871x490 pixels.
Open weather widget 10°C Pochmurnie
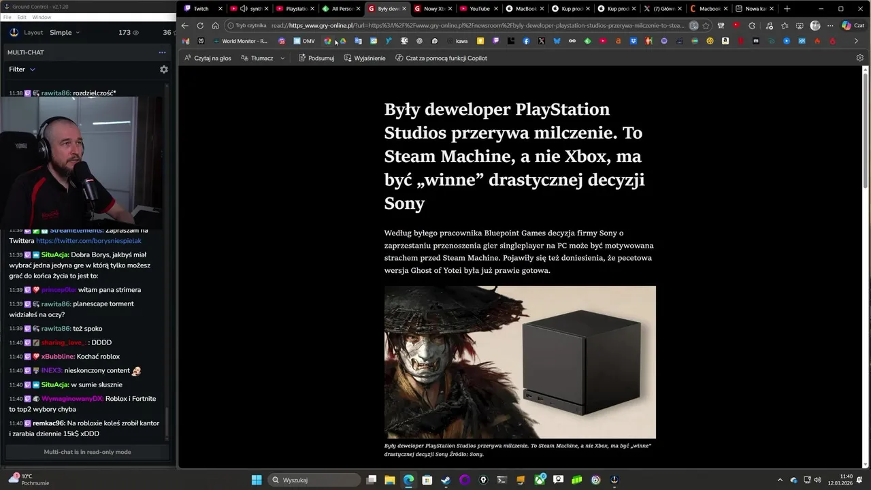pyautogui.click(x=29, y=480)
